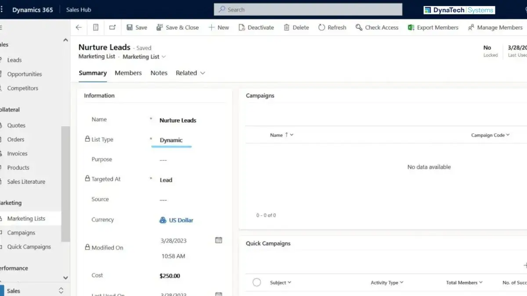527x296 pixels.
Task: Click the Source field value
Action: click(163, 200)
